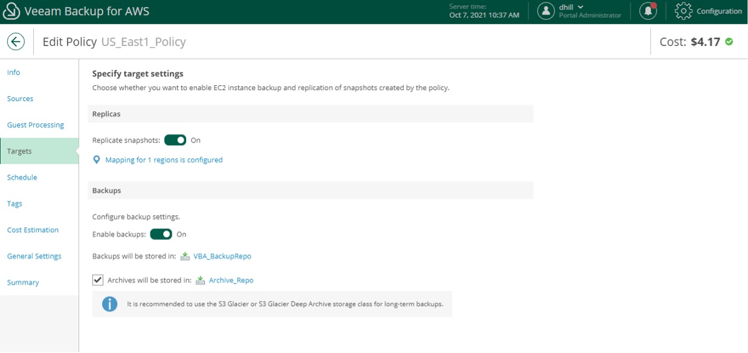Click the 'Configure backup settings.' text
748x353 pixels.
(x=136, y=216)
